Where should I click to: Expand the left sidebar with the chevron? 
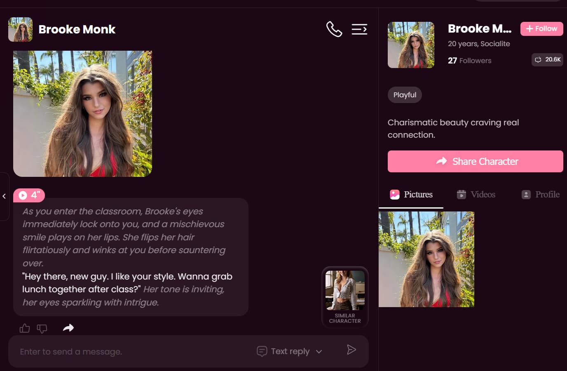pyautogui.click(x=4, y=196)
